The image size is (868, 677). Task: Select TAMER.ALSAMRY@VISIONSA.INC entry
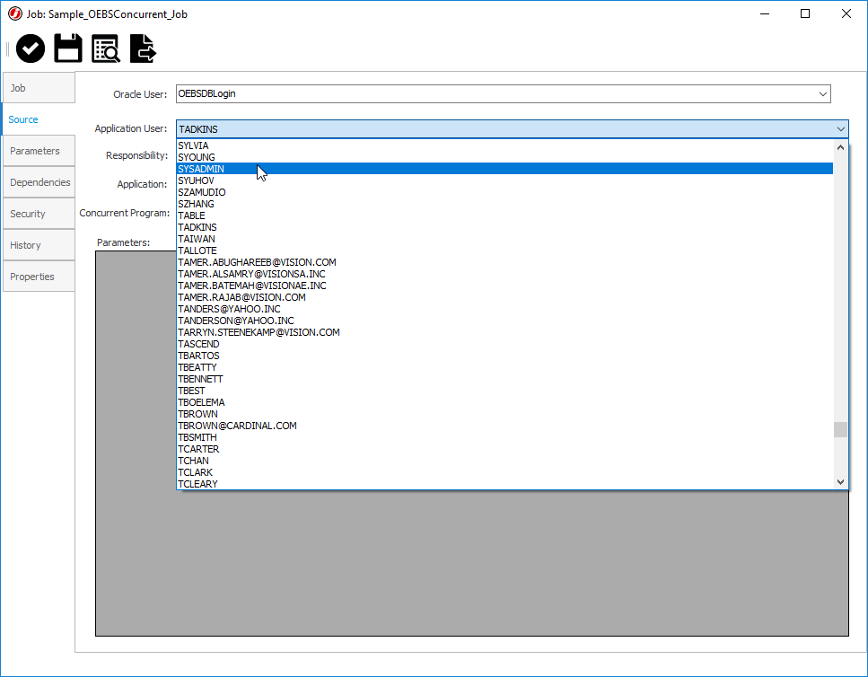pyautogui.click(x=504, y=274)
